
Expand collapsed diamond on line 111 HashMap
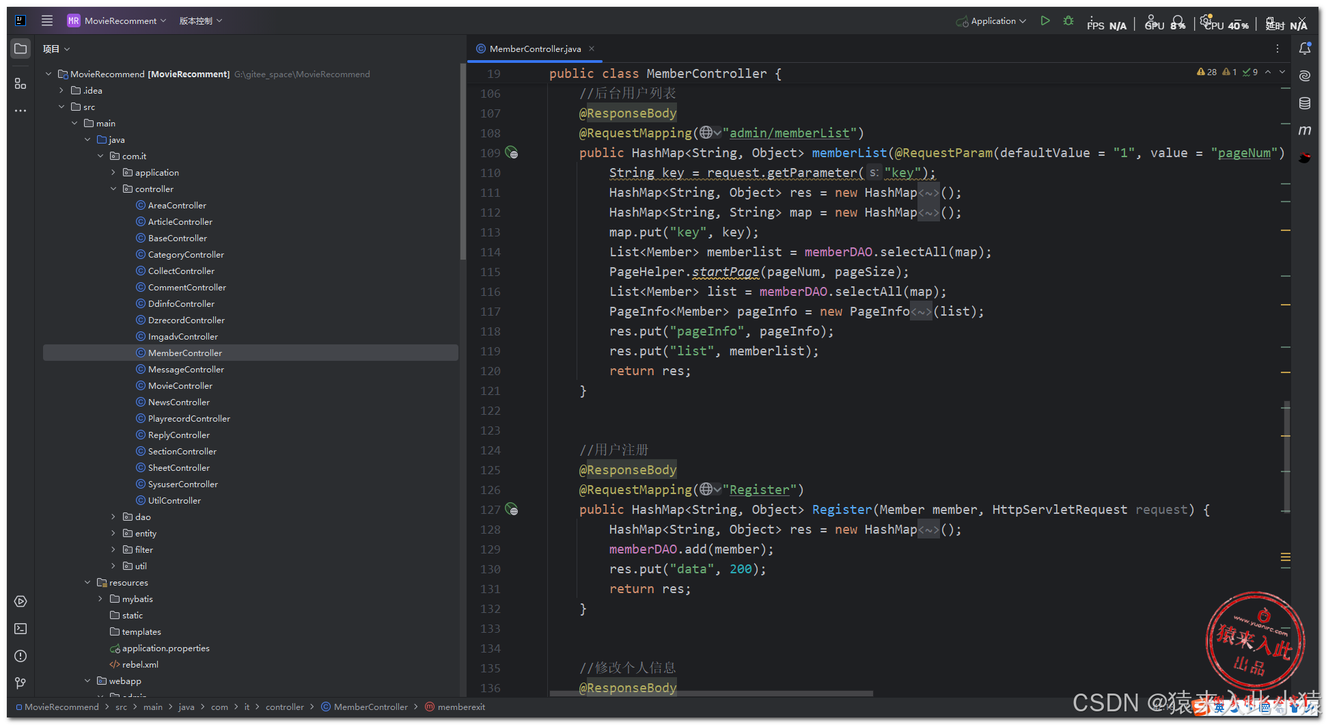point(928,193)
